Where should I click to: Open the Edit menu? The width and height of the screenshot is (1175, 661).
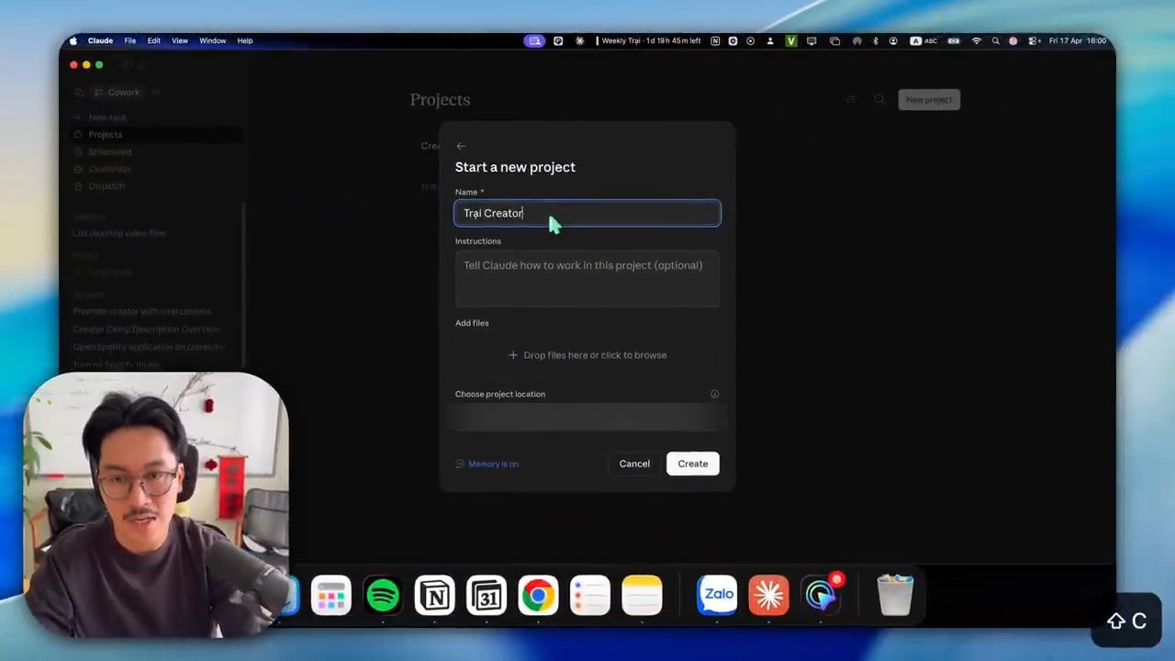154,40
